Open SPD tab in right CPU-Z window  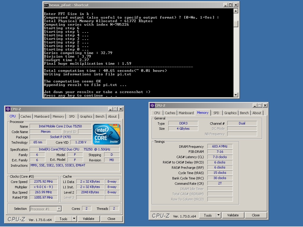(216, 113)
